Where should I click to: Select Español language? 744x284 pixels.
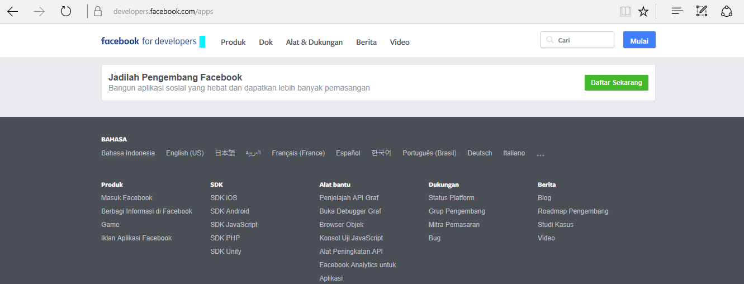pos(348,153)
